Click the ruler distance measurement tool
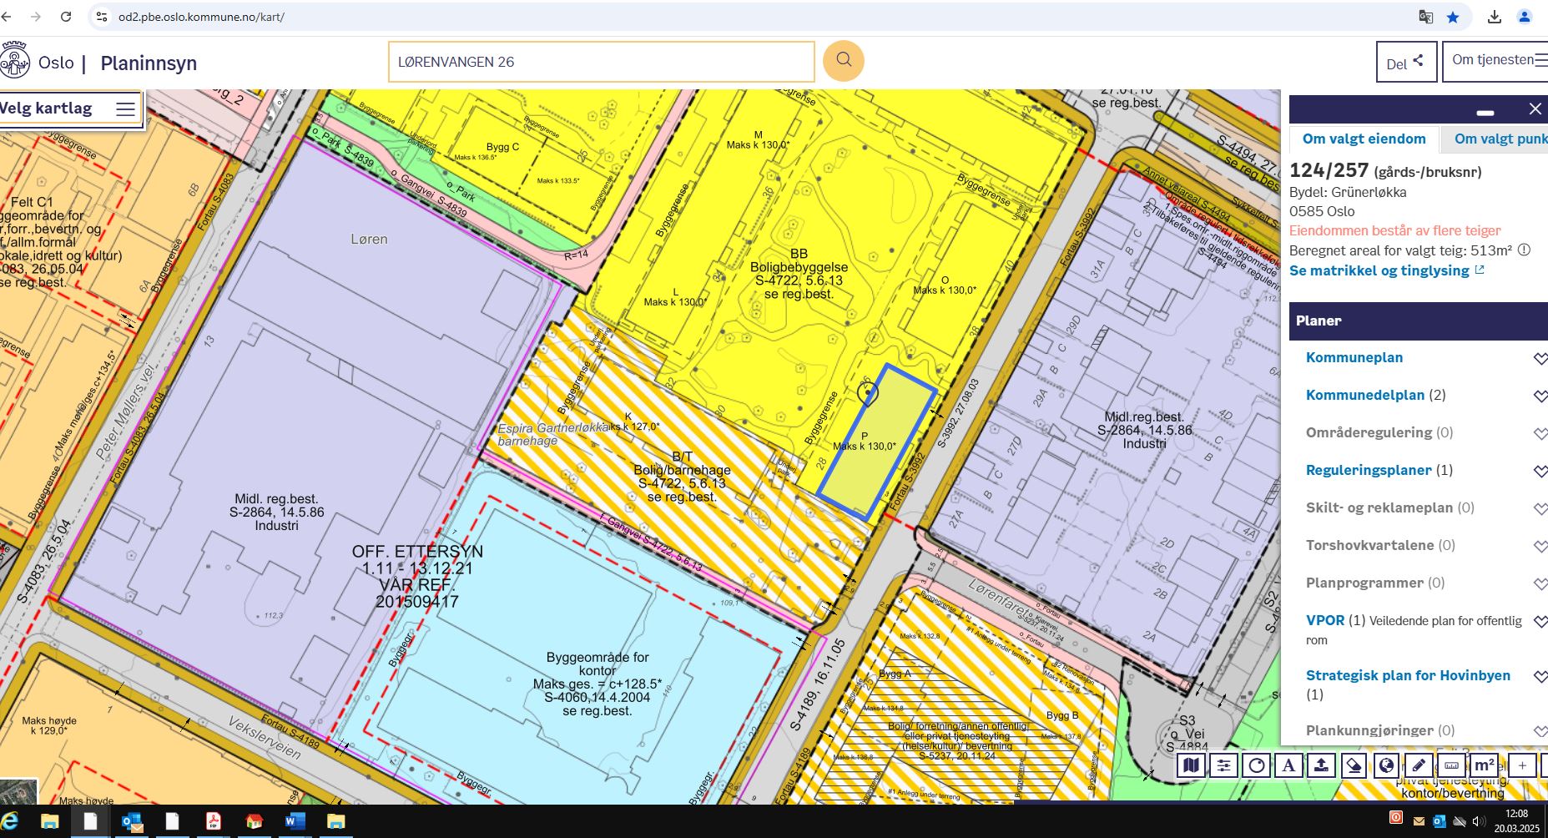Image resolution: width=1548 pixels, height=838 pixels. point(1451,765)
